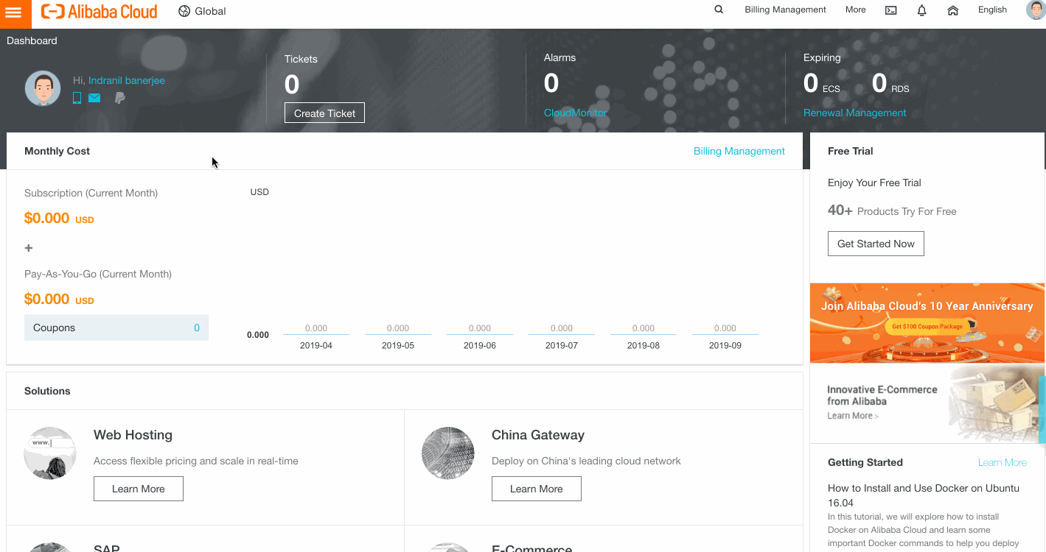Click Learn More on Innovative E-Commerce banner
The height and width of the screenshot is (552, 1046).
[x=853, y=416]
